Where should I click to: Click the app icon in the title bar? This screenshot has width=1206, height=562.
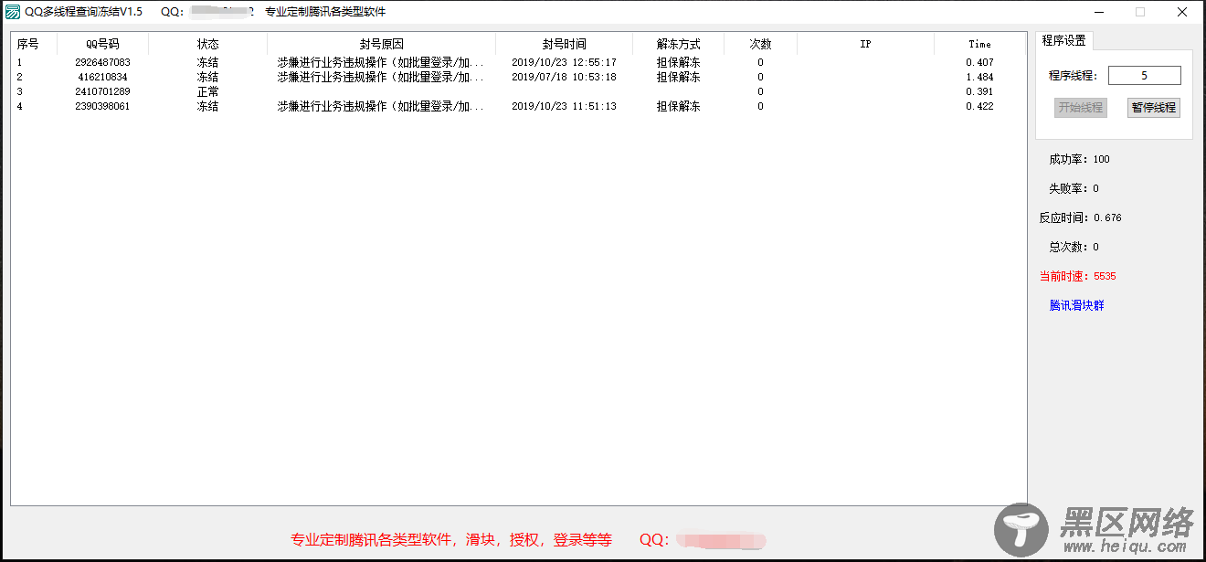click(13, 12)
